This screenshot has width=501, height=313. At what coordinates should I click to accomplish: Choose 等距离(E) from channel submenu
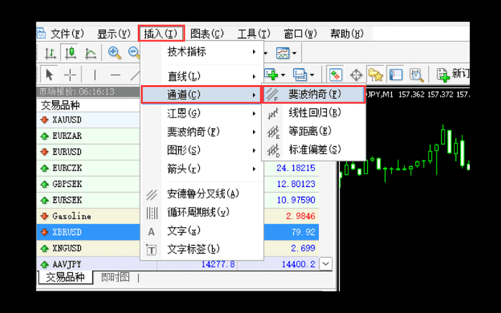pos(314,131)
